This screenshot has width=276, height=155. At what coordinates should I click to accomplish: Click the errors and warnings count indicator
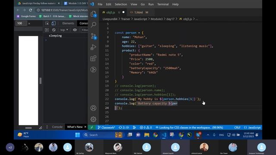point(146,127)
